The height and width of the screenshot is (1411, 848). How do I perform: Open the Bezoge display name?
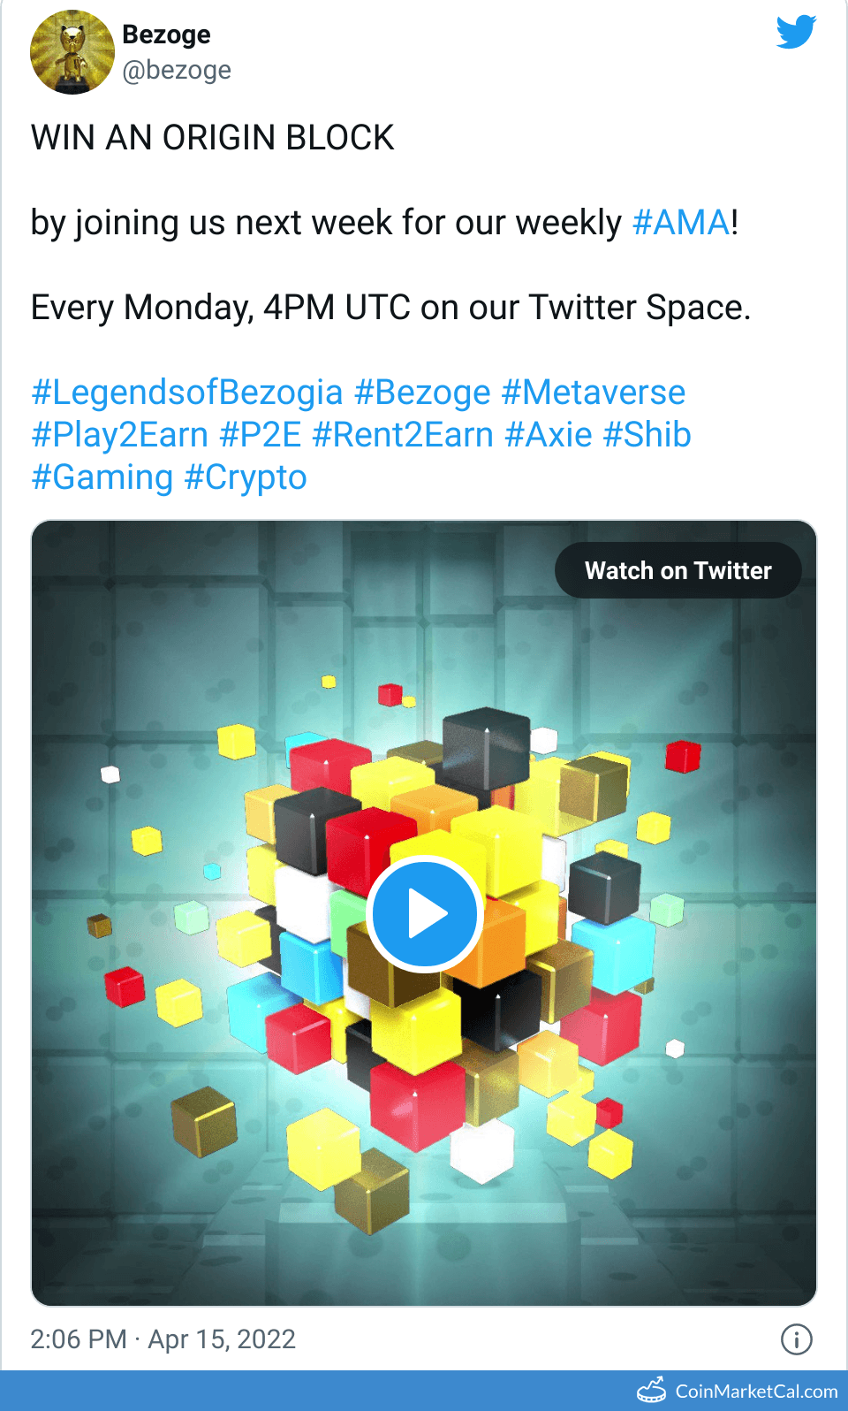click(166, 34)
